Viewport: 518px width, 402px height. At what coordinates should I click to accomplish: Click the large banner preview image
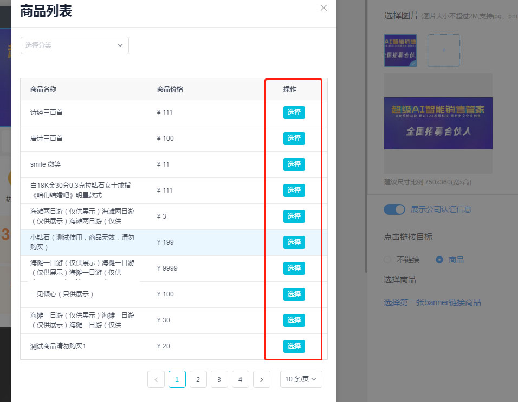[438, 123]
